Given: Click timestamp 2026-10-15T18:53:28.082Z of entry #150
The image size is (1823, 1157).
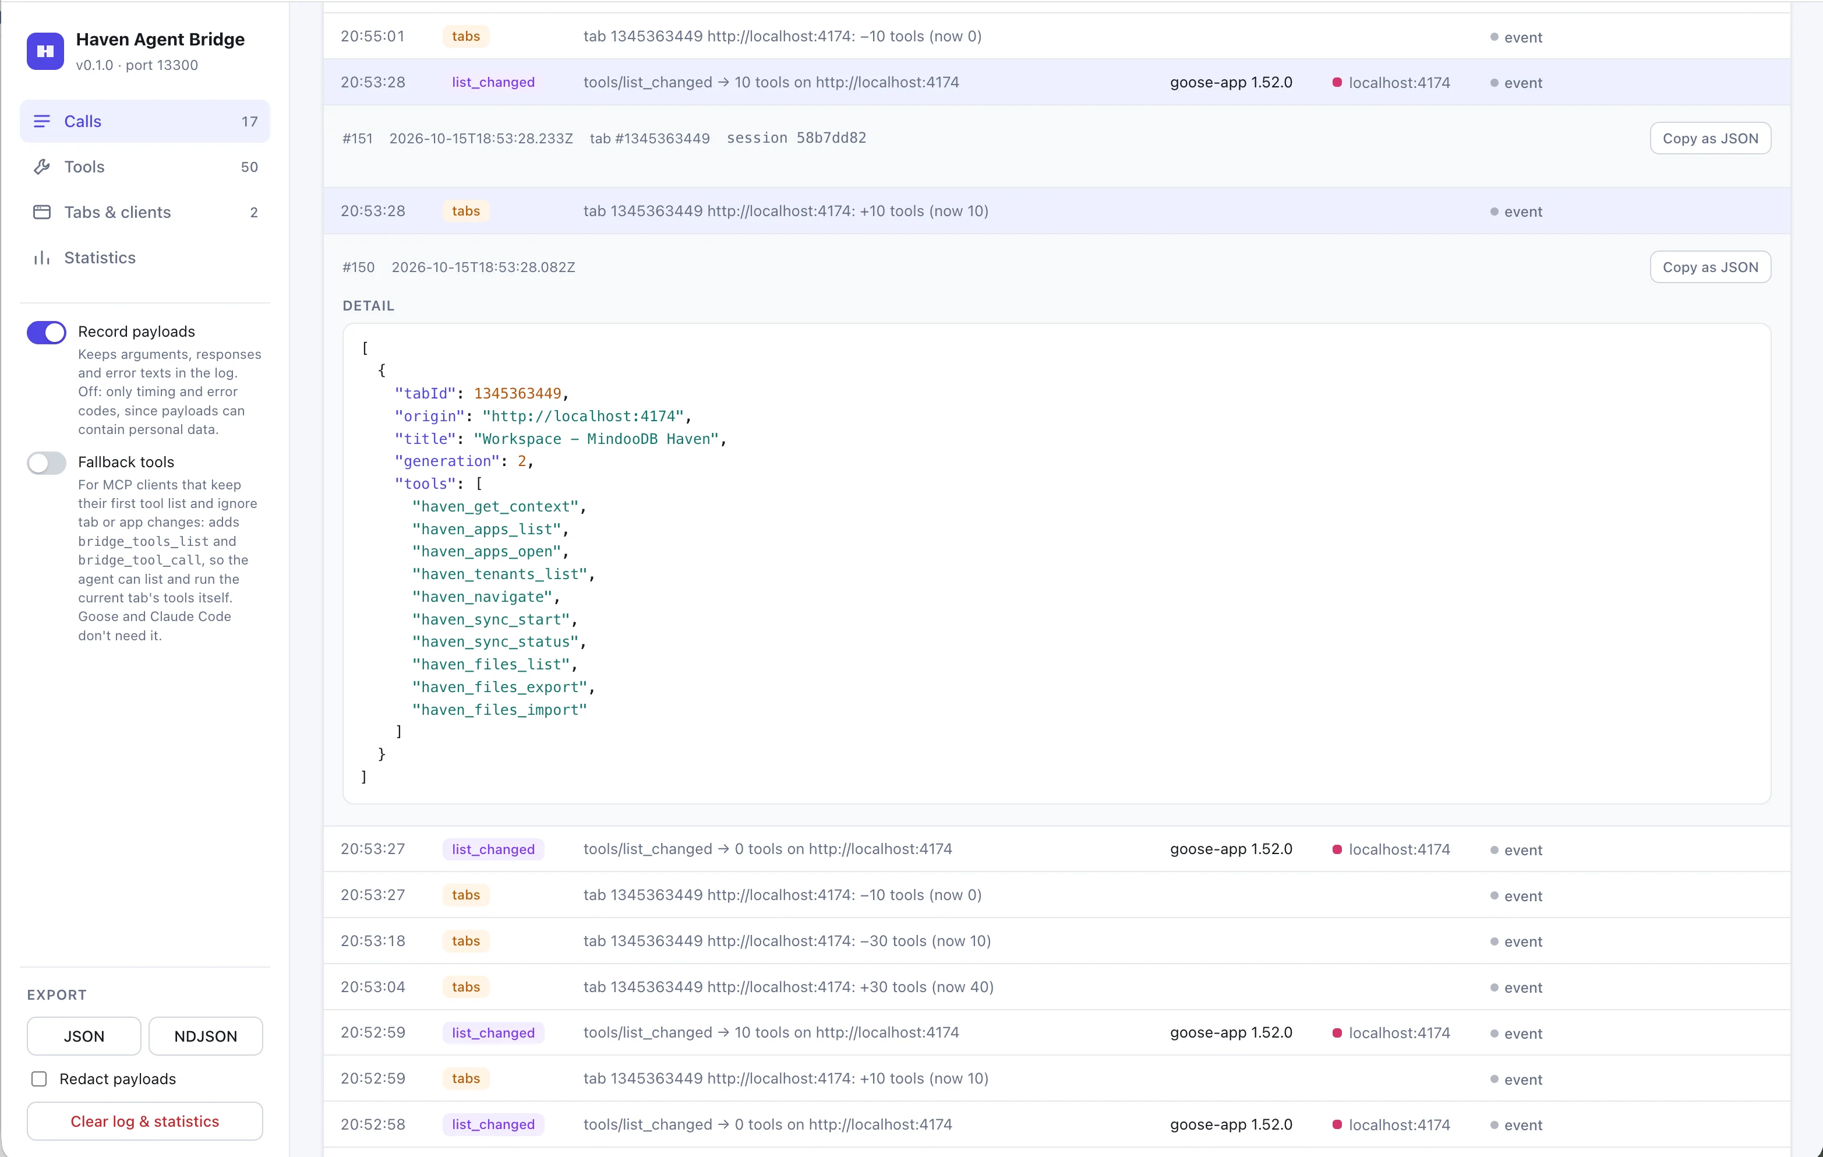Looking at the screenshot, I should click(x=483, y=267).
